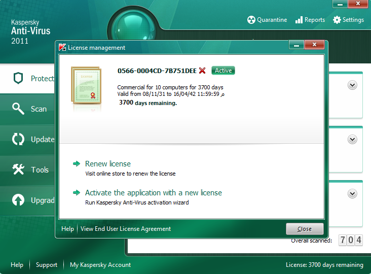Open Help in main window footer

[x=17, y=265]
